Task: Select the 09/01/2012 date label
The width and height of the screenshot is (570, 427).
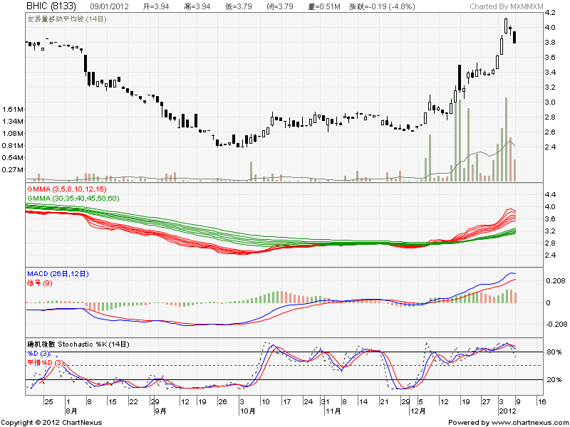Action: (110, 6)
